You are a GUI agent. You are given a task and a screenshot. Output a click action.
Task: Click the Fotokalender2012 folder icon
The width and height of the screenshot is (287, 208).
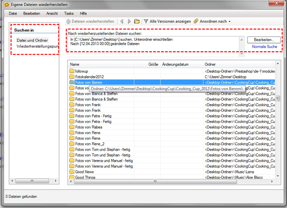72,76
